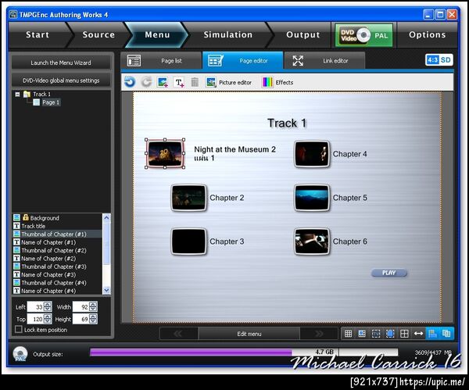Select the Background item in list
The width and height of the screenshot is (469, 390).
[x=57, y=218]
